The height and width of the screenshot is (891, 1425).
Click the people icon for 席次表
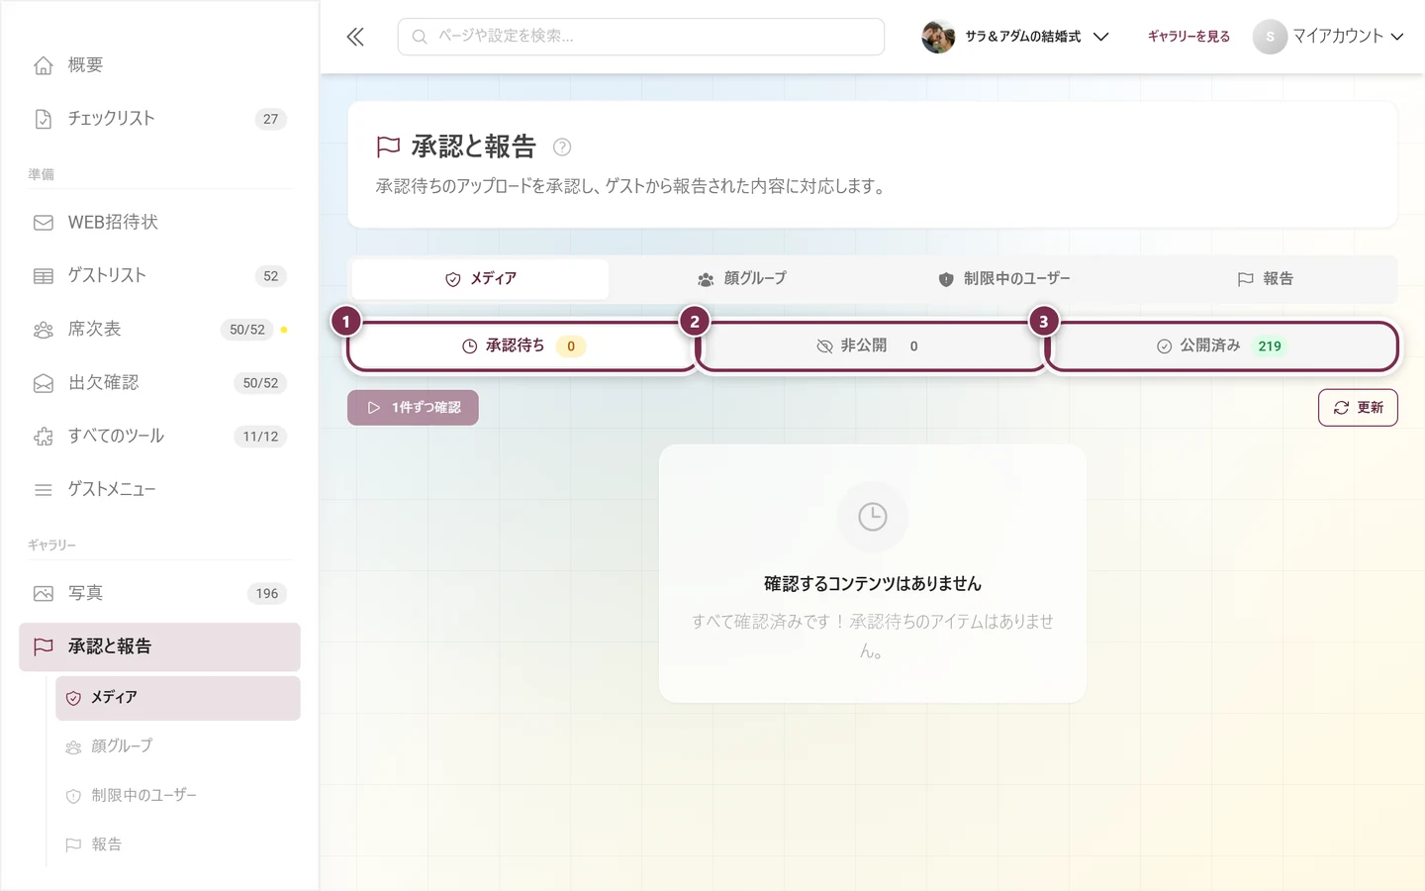pos(44,330)
